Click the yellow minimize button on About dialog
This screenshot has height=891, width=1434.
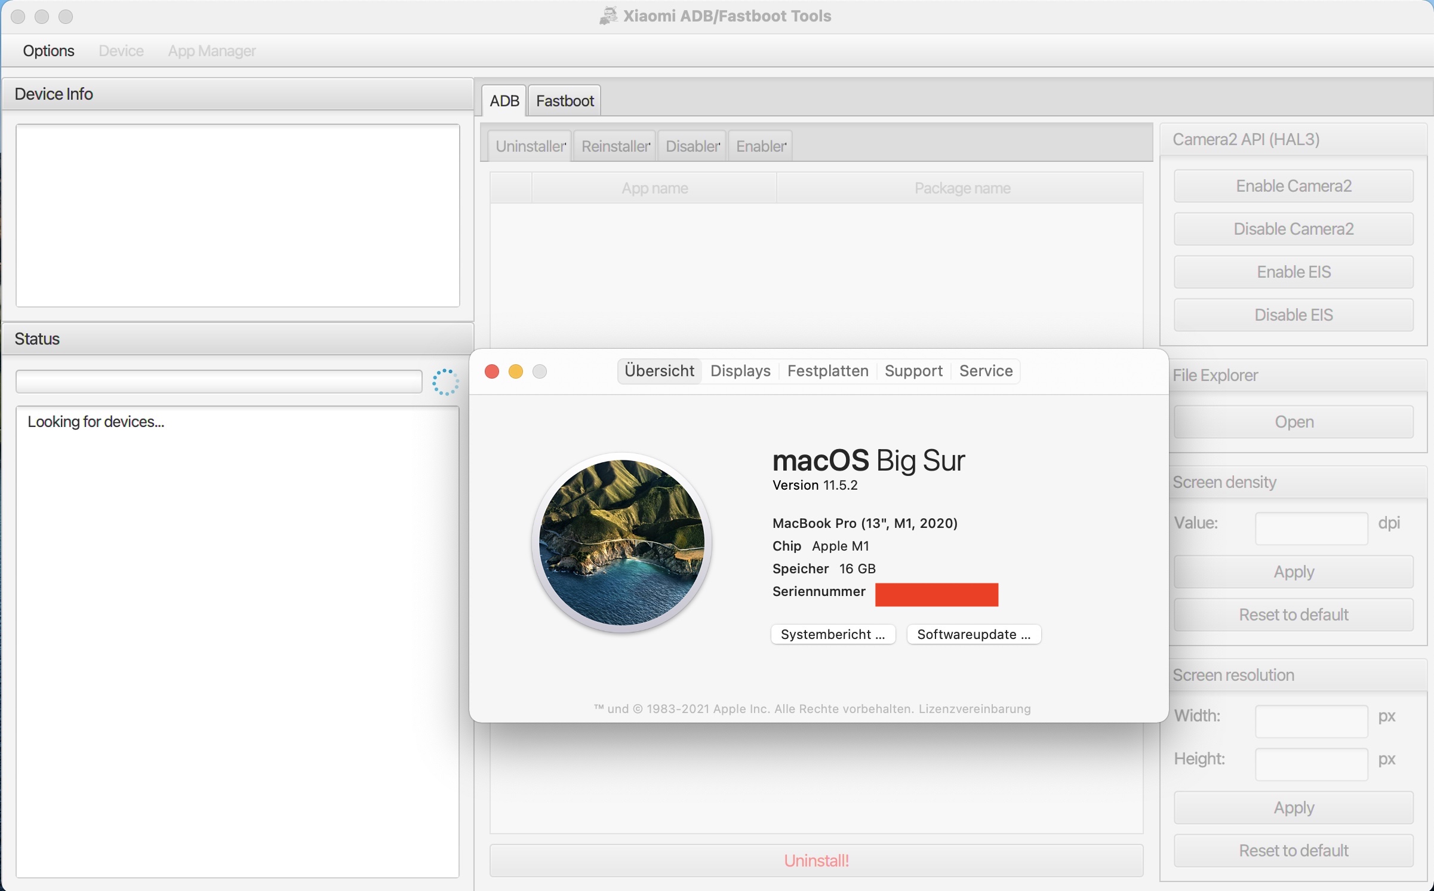[x=516, y=371]
